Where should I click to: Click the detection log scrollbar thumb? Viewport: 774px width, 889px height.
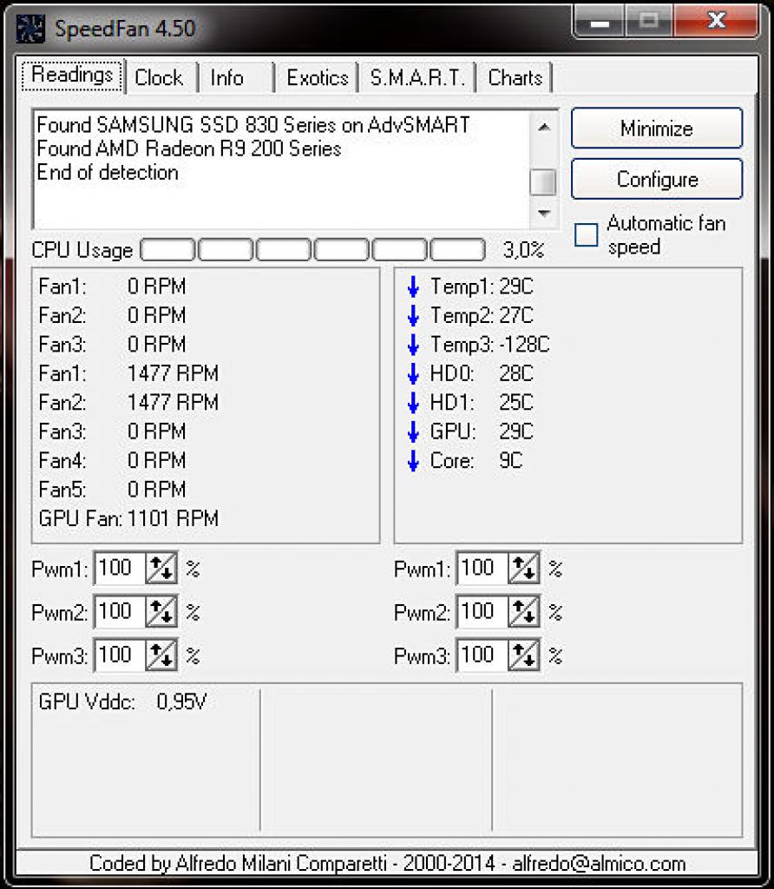pyautogui.click(x=543, y=182)
